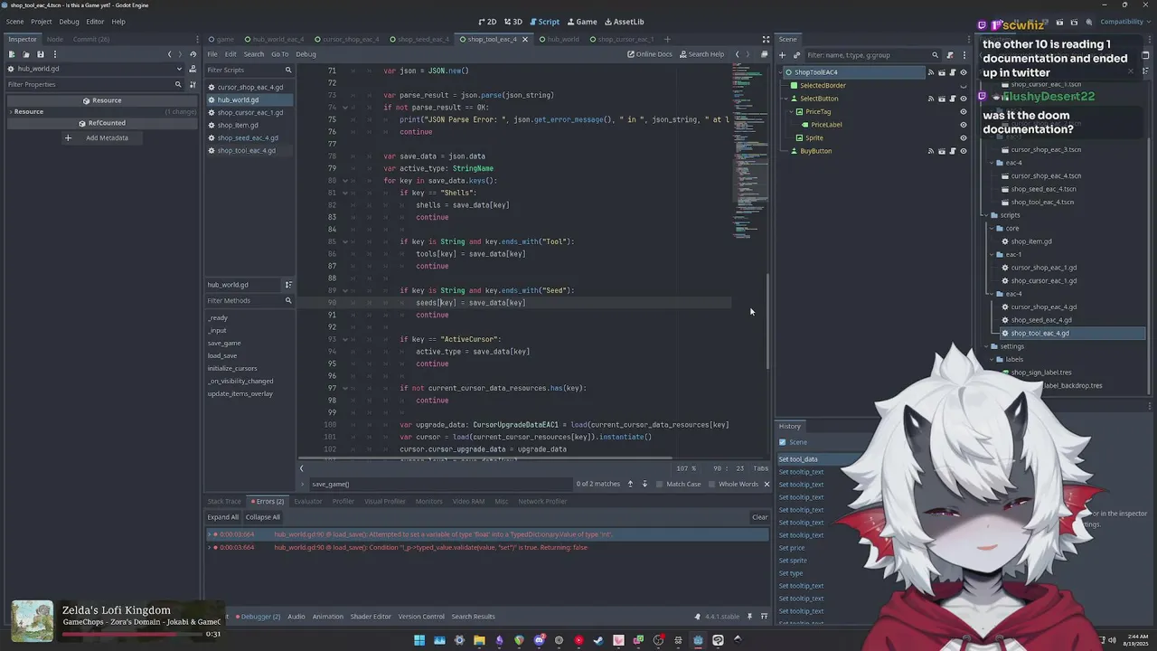Toggle visibility of ShopToolEAC4 node
This screenshot has height=651, width=1157.
pos(963,72)
